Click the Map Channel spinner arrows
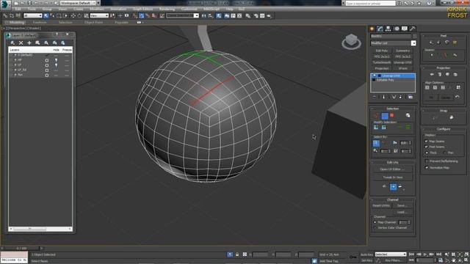470x264 pixels. 409,222
